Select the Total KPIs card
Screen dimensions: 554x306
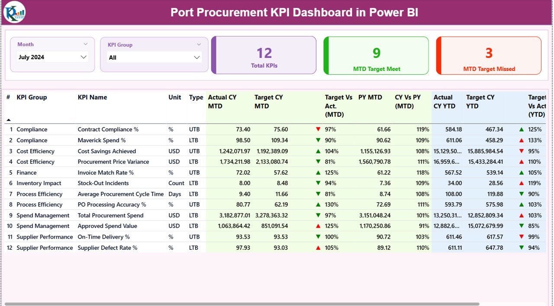pos(264,55)
